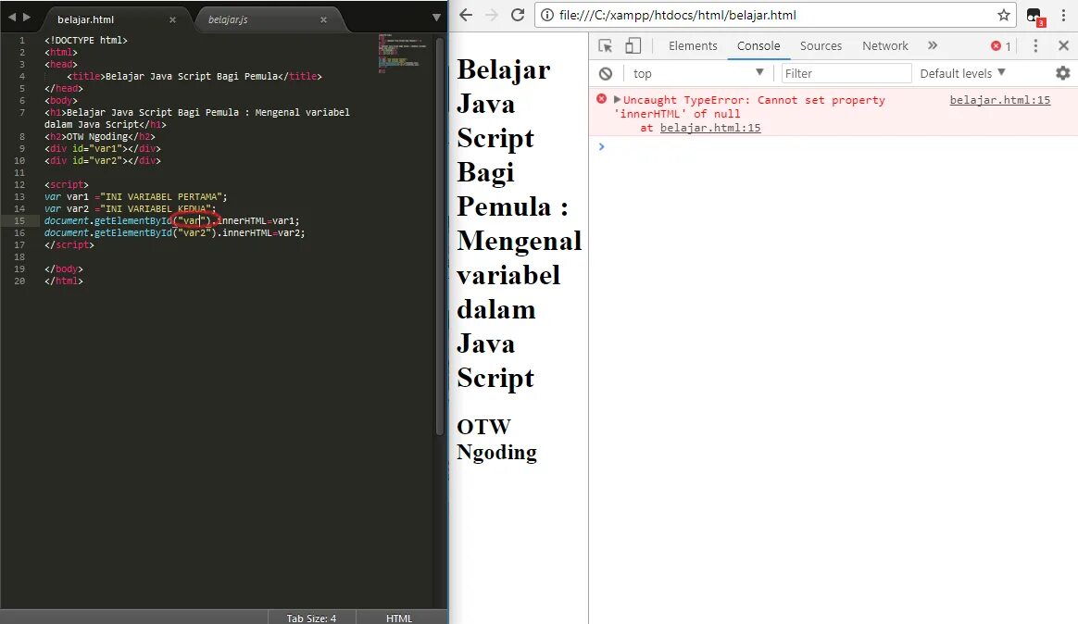The height and width of the screenshot is (624, 1078).
Task: Switch to the belajar.html editor tab
Action: coord(86,20)
